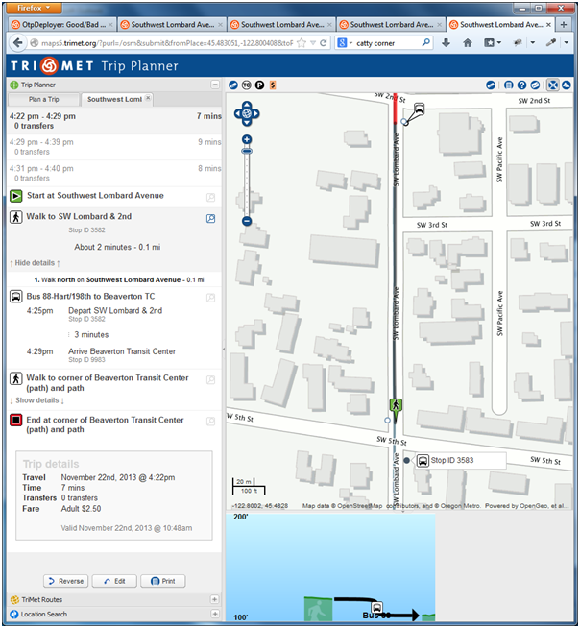
Task: Switch to the Plan a Trip tab
Action: point(43,99)
